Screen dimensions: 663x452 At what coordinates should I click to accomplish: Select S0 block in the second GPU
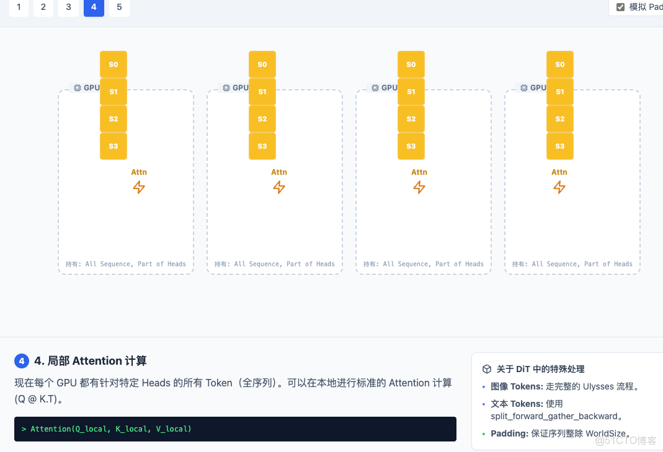click(262, 64)
